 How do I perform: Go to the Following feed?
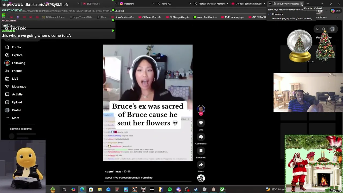[x=15, y=63]
